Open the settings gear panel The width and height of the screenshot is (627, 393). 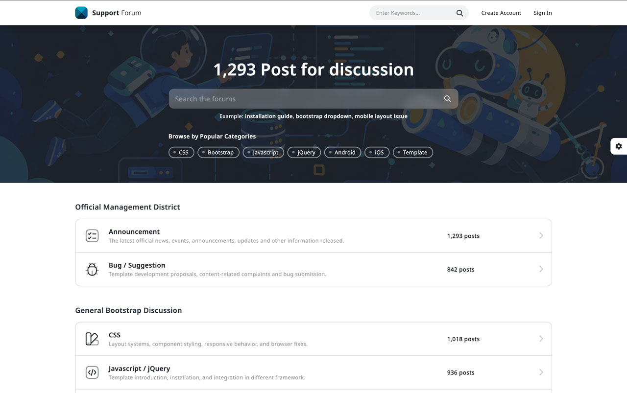point(619,146)
